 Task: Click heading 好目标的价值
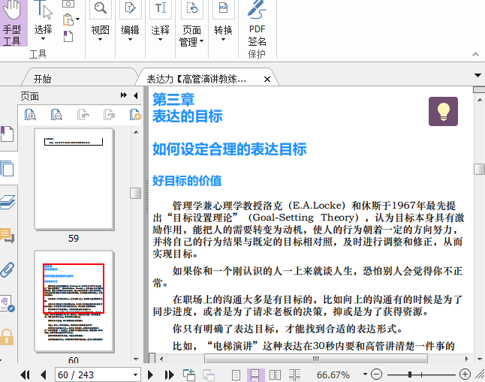pyautogui.click(x=187, y=181)
